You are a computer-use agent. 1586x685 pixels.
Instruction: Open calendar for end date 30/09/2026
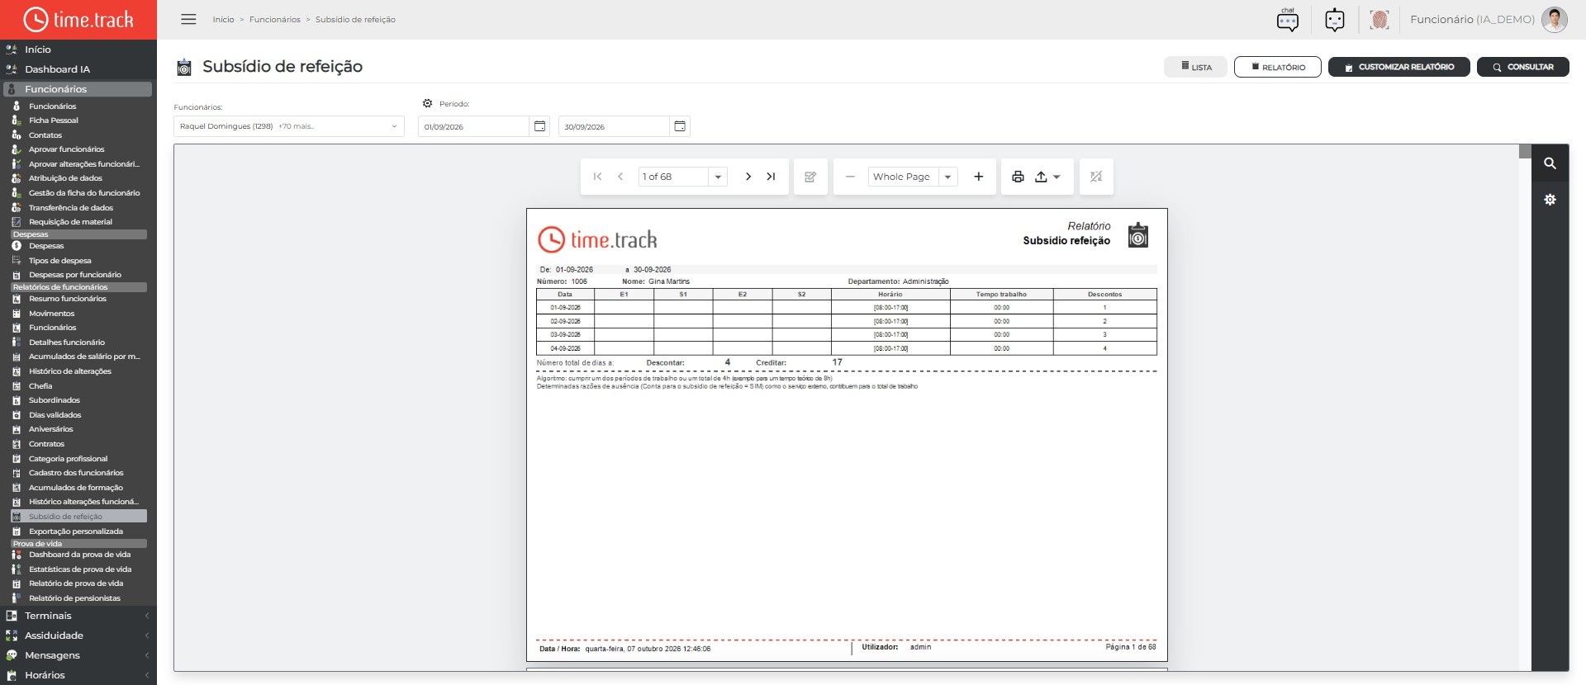pos(680,126)
